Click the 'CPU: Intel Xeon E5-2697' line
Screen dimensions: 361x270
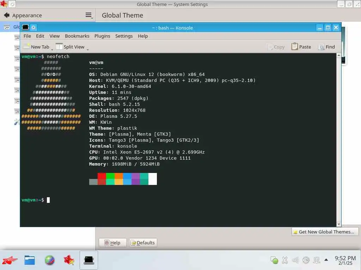pyautogui.click(x=147, y=152)
